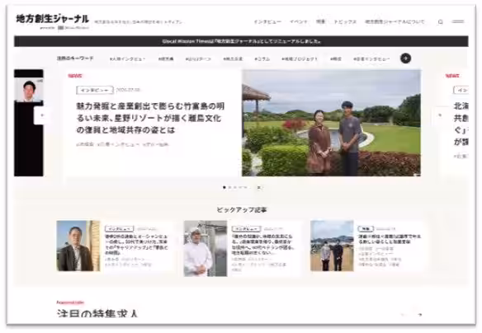Select the #地方企業 keyword tag
482x333 pixels.
tap(233, 59)
